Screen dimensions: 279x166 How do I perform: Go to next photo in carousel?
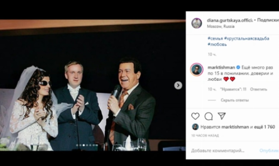pos(178,85)
